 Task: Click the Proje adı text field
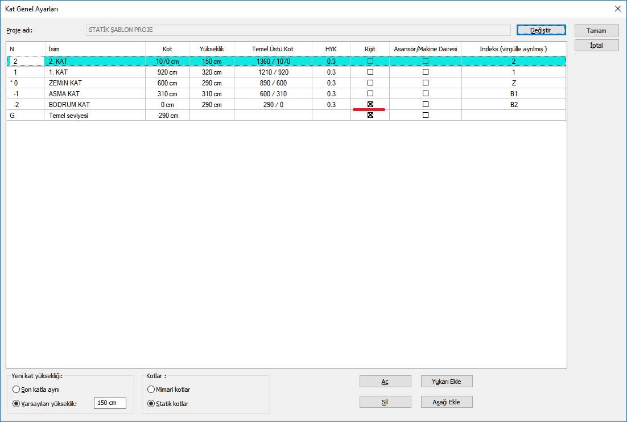(298, 30)
